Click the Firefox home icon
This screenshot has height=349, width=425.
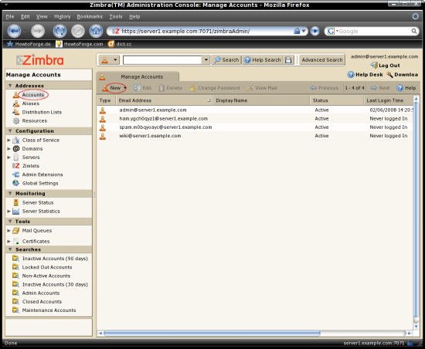tap(96, 31)
